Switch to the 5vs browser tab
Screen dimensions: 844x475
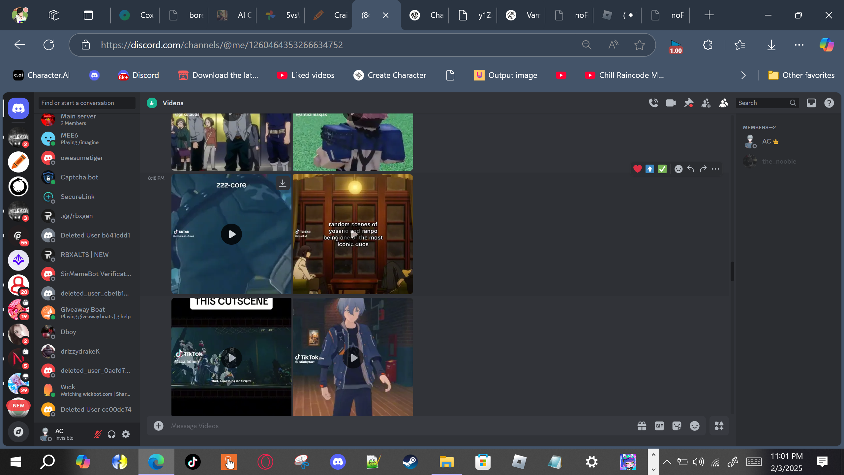(281, 15)
